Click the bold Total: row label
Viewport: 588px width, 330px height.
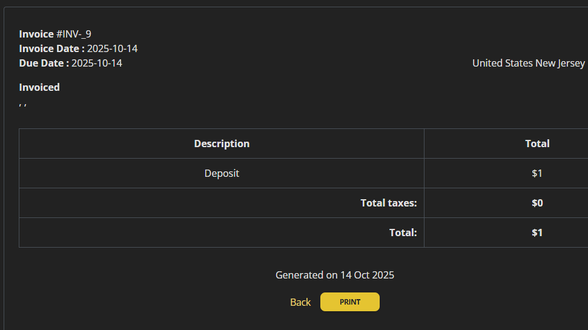pos(403,233)
